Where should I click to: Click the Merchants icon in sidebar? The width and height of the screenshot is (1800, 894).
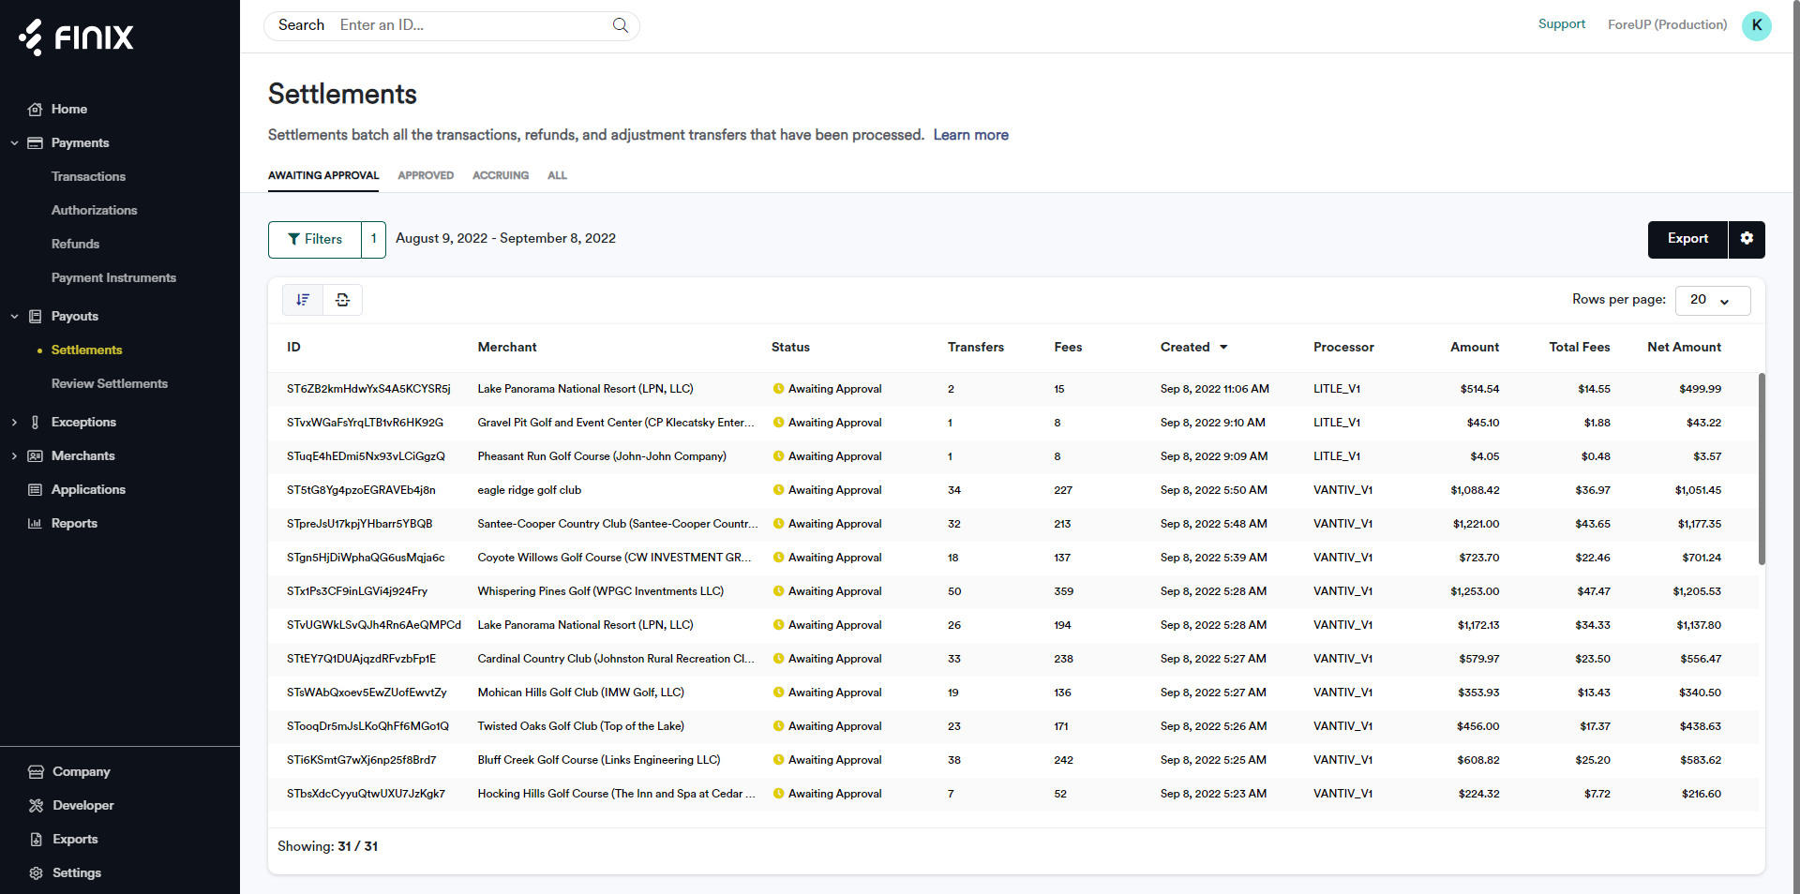(36, 456)
